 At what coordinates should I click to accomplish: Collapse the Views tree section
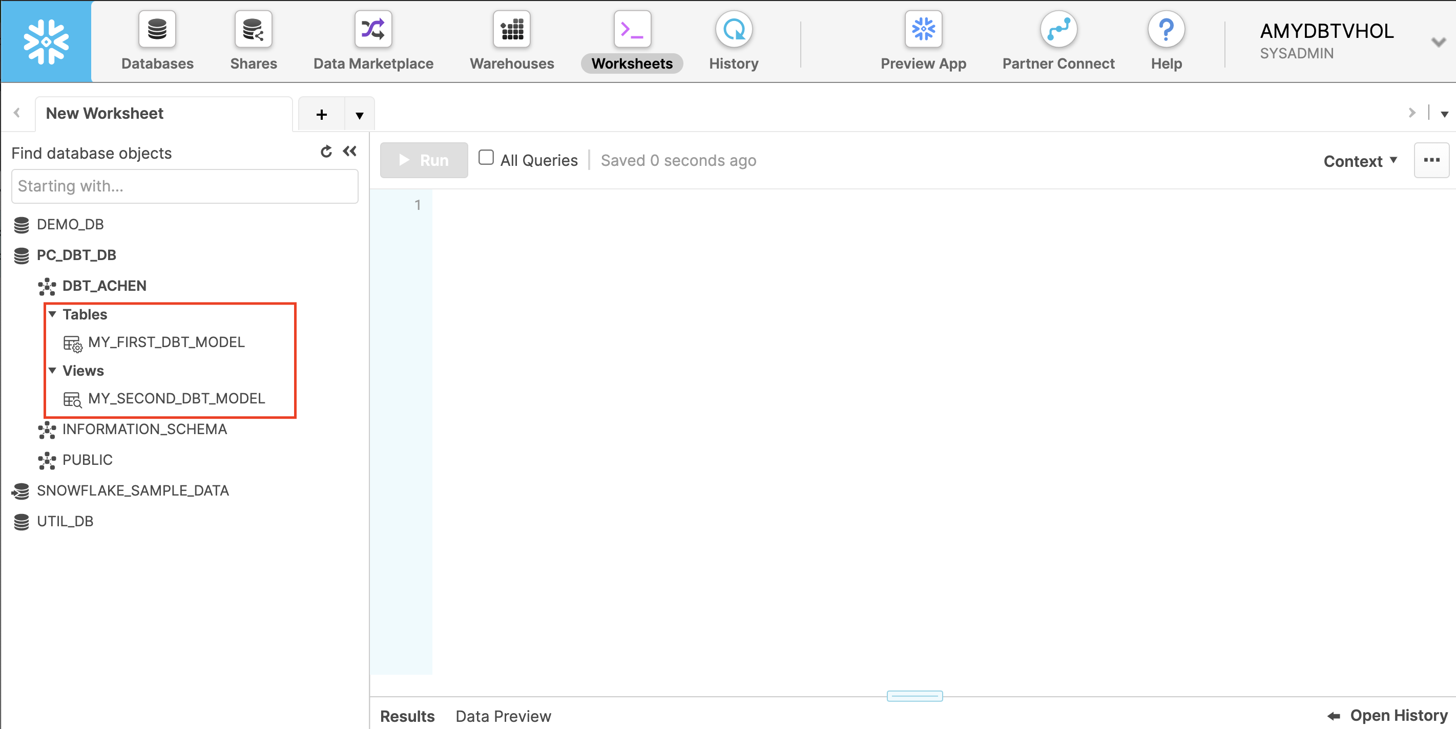click(x=53, y=371)
